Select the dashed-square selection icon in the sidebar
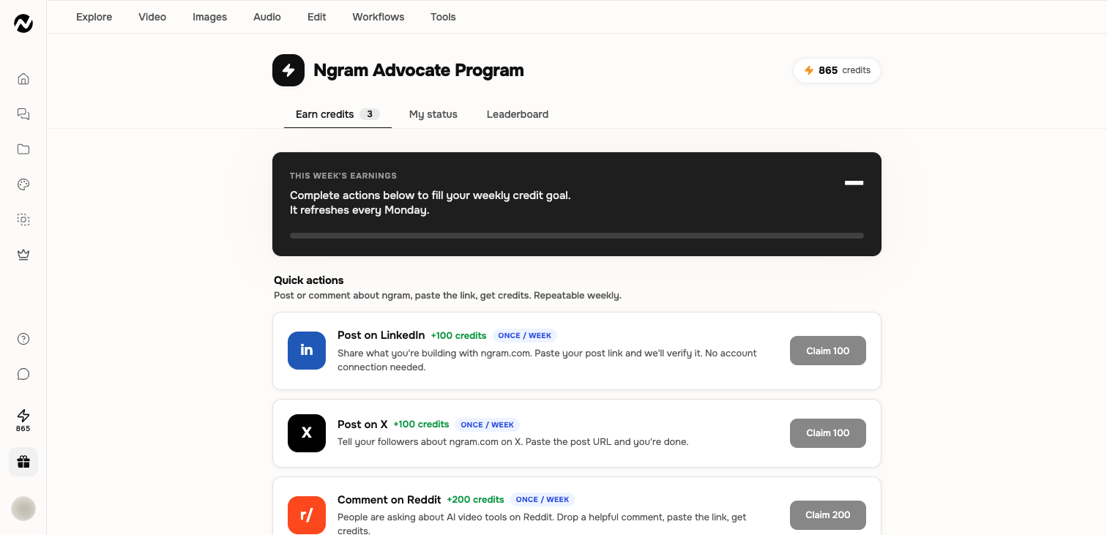 coord(23,220)
